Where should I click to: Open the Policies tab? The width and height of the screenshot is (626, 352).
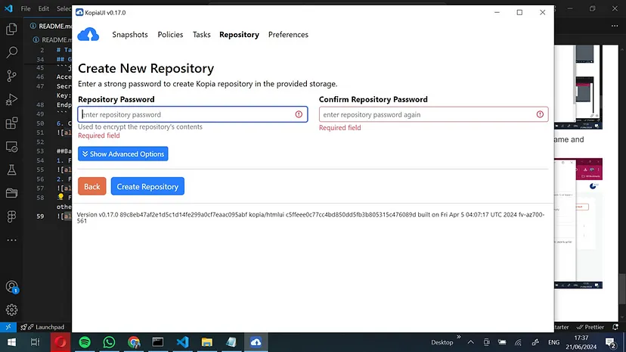tap(170, 35)
